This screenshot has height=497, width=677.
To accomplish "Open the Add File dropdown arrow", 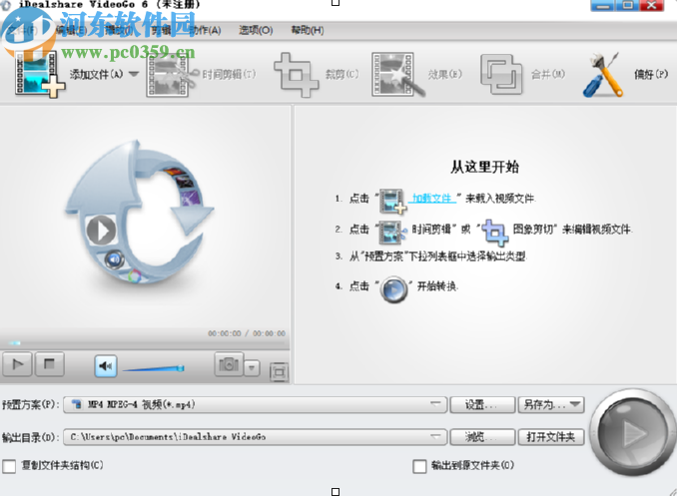I will pyautogui.click(x=134, y=74).
